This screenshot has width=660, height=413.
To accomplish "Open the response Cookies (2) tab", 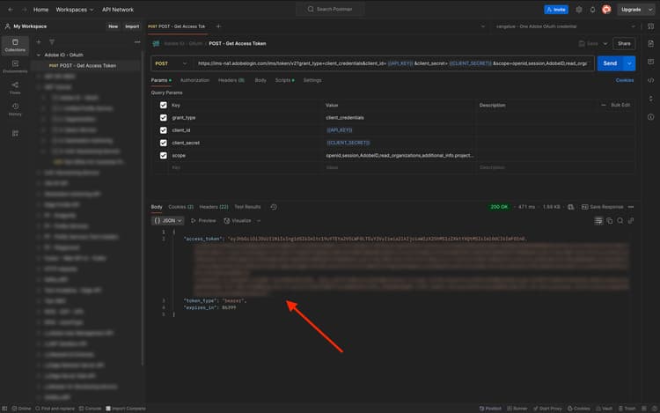I will pos(181,207).
